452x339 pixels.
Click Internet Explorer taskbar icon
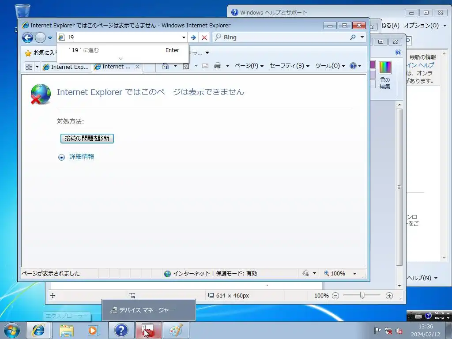pyautogui.click(x=38, y=330)
